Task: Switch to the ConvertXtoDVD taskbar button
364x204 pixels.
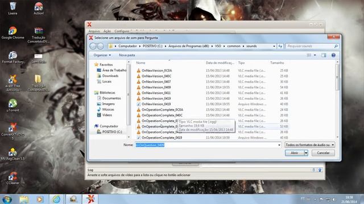Action: [90, 199]
